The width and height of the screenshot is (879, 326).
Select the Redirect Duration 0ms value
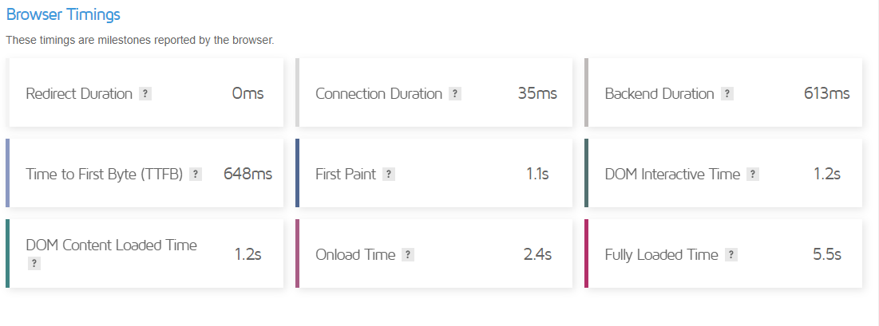[x=247, y=94]
